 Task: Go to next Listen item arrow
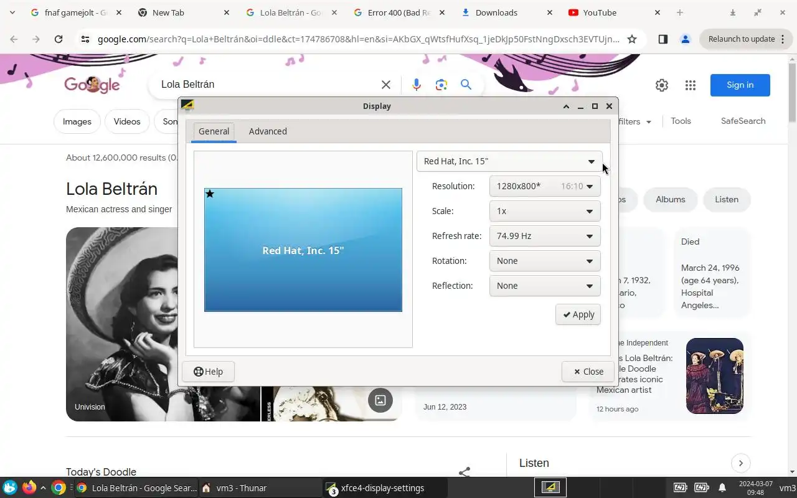coord(741,463)
